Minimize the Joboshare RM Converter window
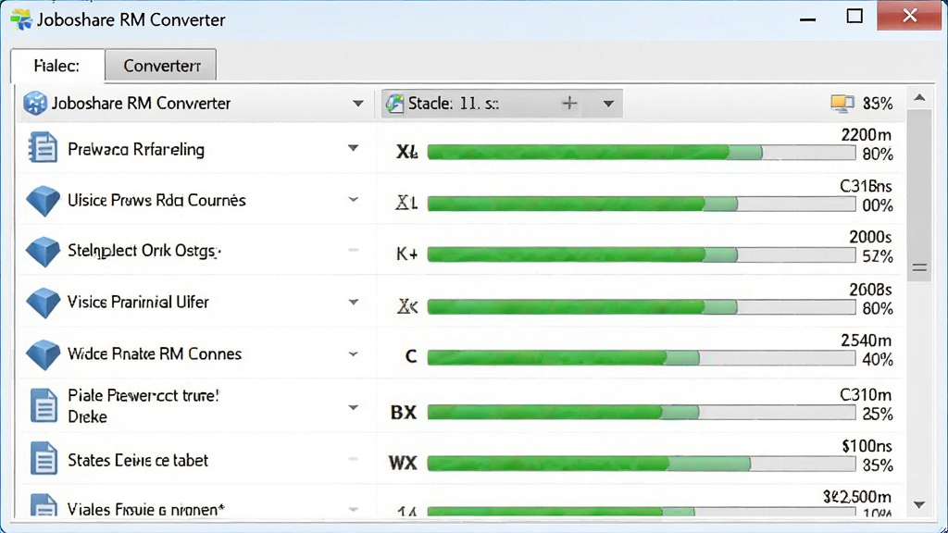Viewport: 948px width, 533px height. (807, 19)
